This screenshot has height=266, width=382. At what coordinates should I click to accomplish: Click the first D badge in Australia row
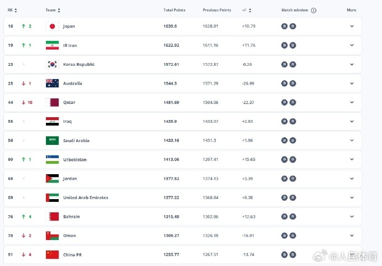pyautogui.click(x=285, y=84)
